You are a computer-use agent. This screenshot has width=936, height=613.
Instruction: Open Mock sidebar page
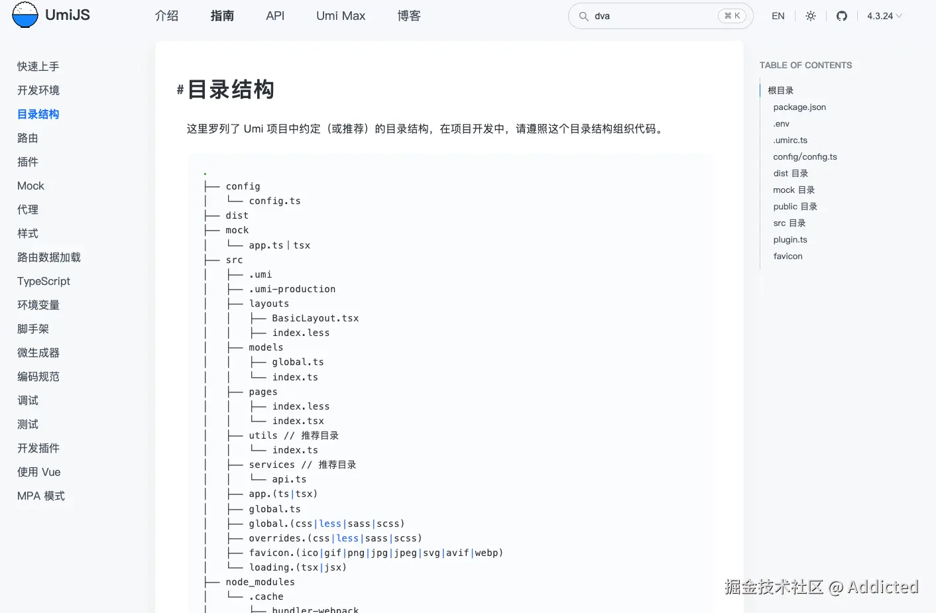[30, 186]
